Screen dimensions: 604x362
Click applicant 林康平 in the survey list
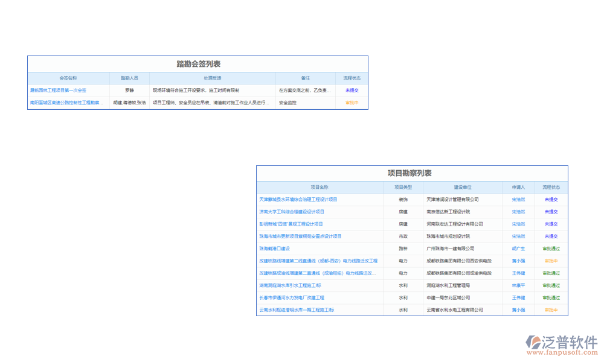pyautogui.click(x=518, y=285)
